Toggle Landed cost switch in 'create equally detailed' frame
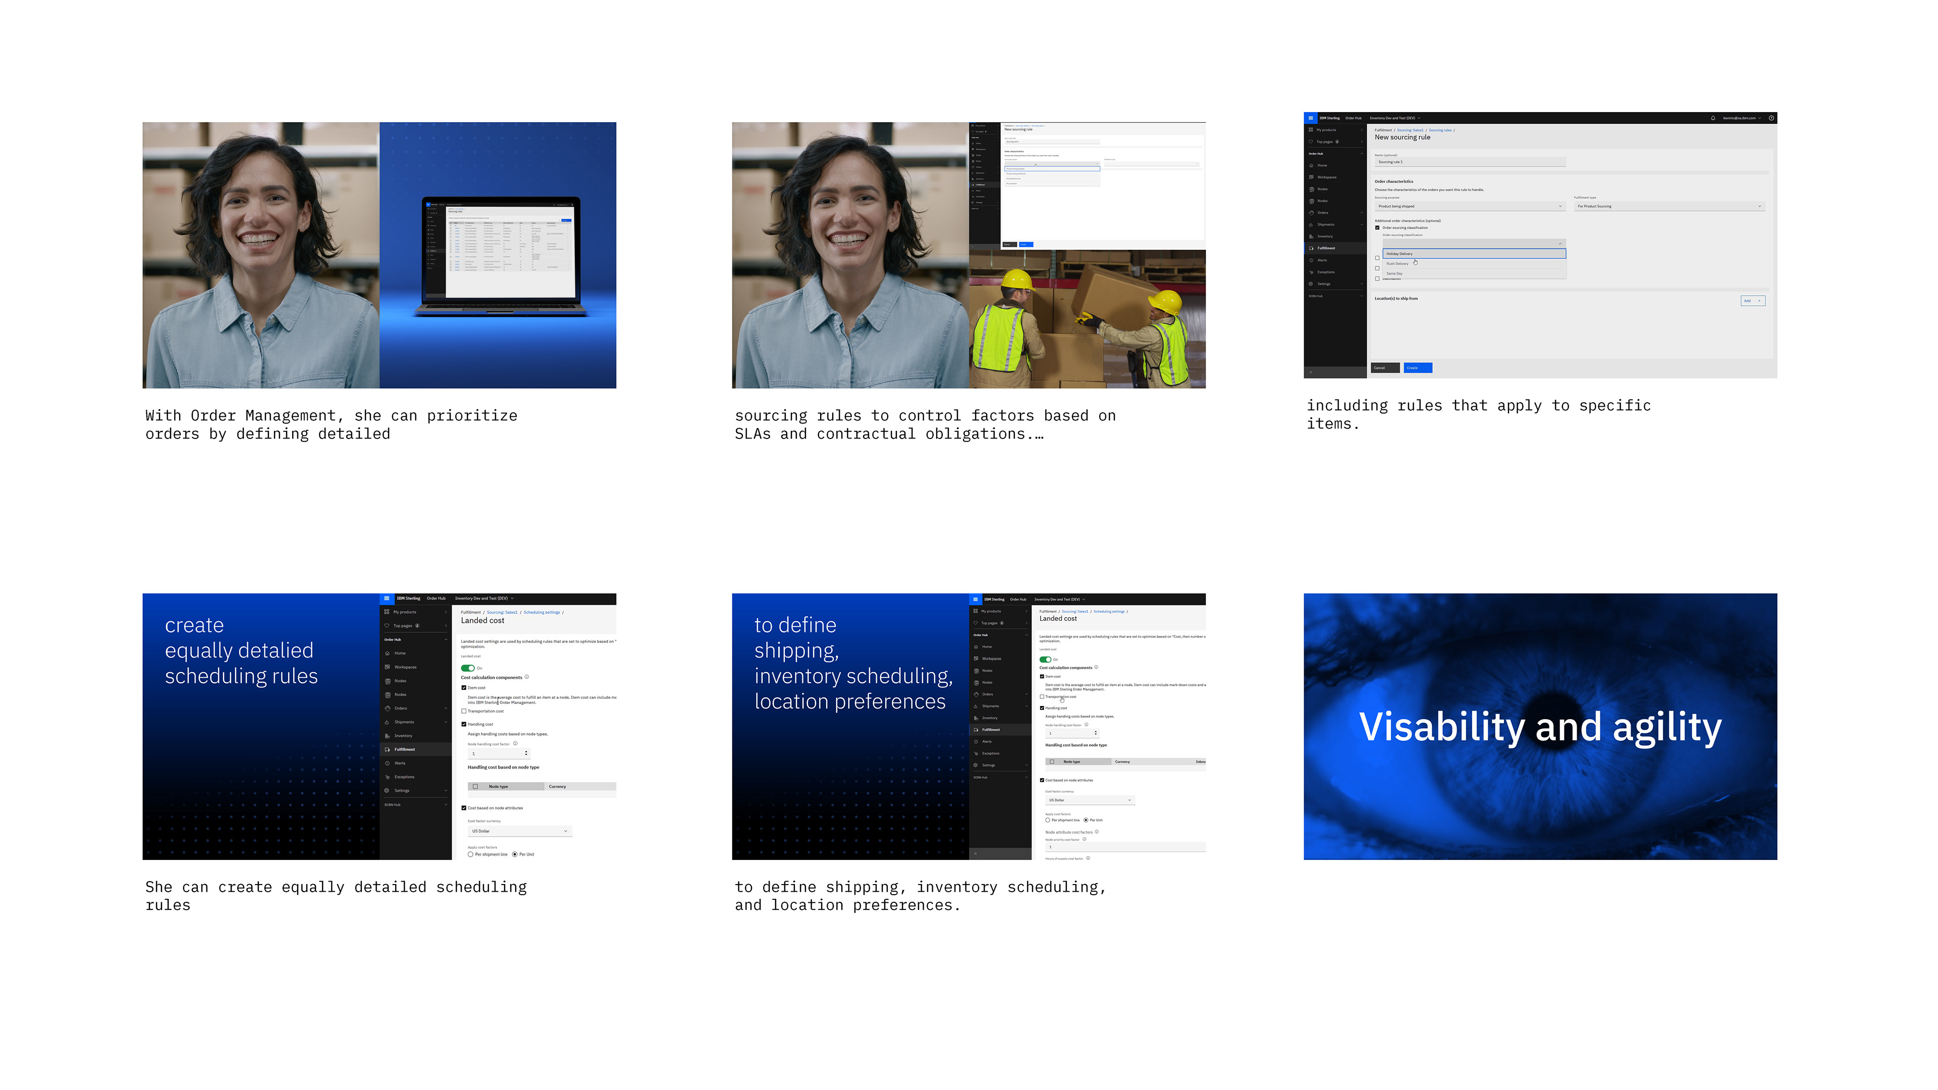 pos(467,668)
